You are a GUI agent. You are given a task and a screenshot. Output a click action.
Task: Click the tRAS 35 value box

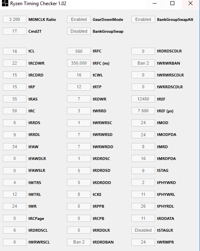pyautogui.click(x=15, y=99)
